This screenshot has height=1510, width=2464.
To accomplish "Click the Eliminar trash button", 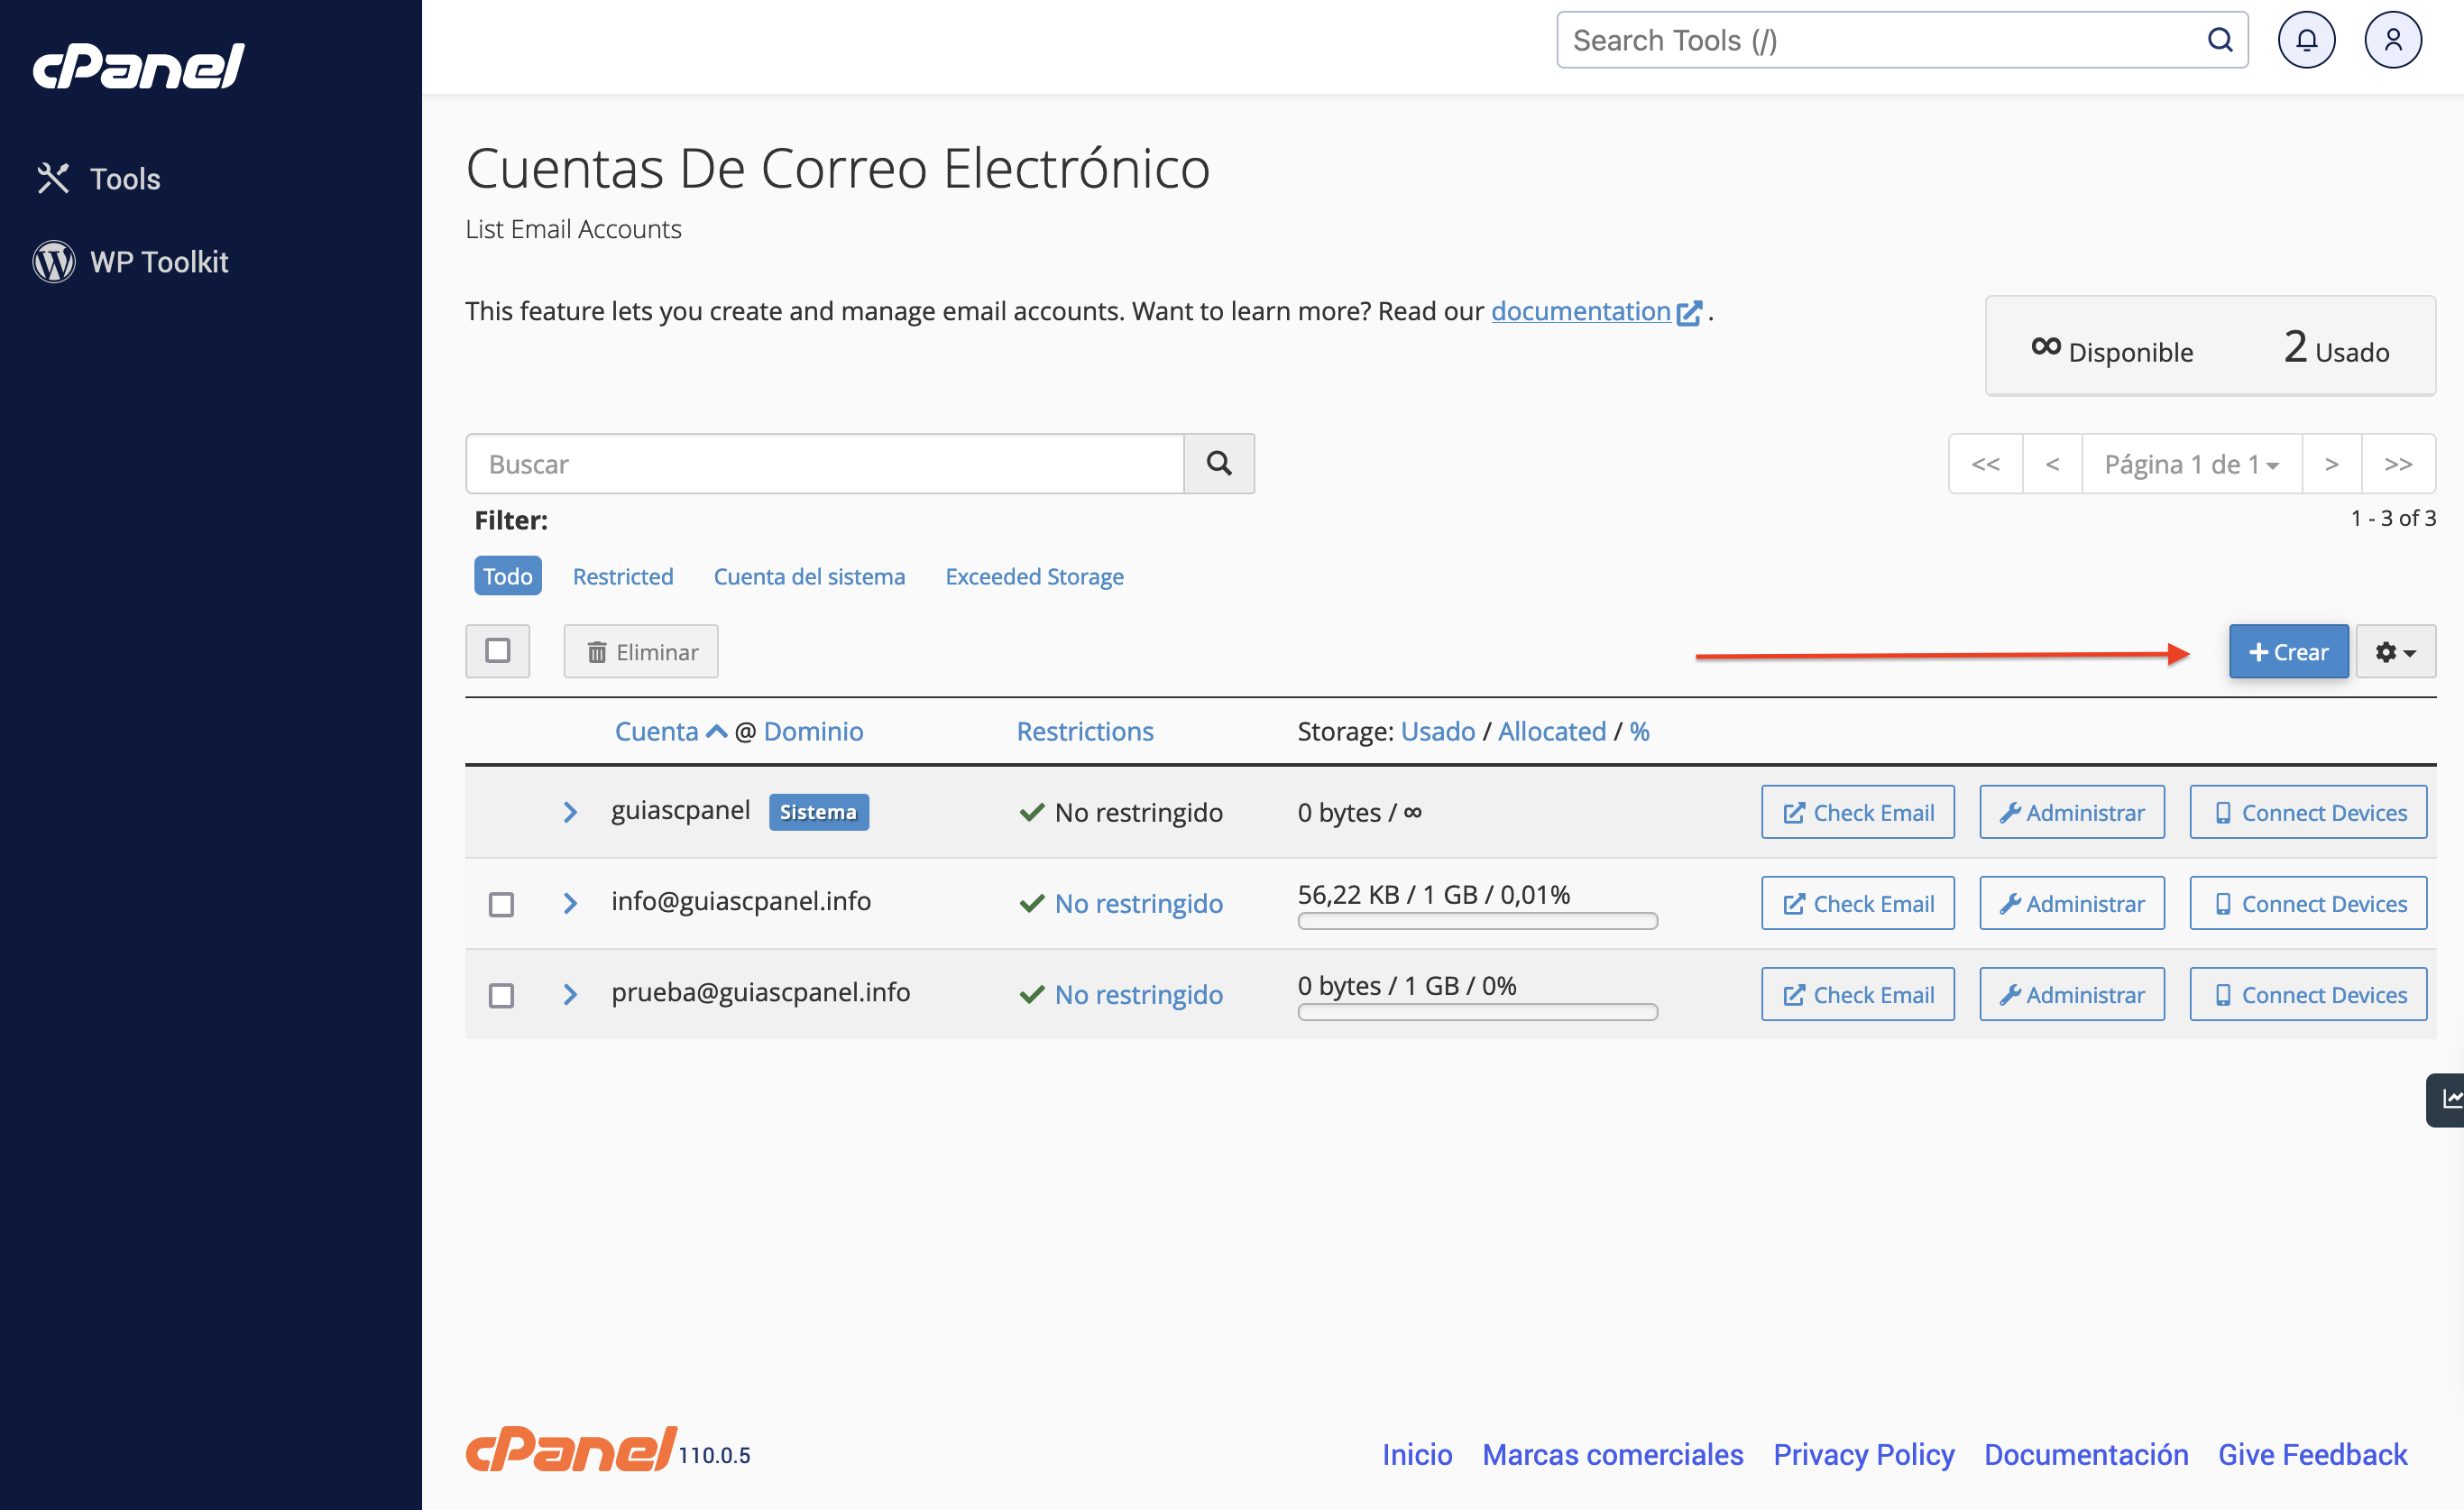I will coord(641,652).
